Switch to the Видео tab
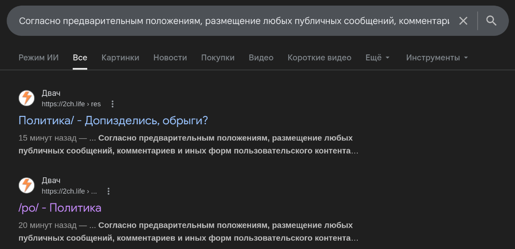Image resolution: width=515 pixels, height=249 pixels. [x=261, y=58]
